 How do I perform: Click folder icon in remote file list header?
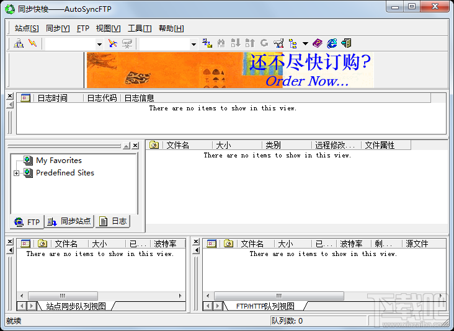click(x=154, y=145)
